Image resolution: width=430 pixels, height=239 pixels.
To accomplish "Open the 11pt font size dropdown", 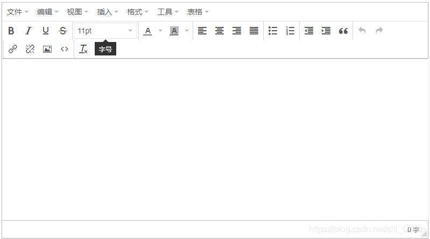I will click(x=105, y=31).
